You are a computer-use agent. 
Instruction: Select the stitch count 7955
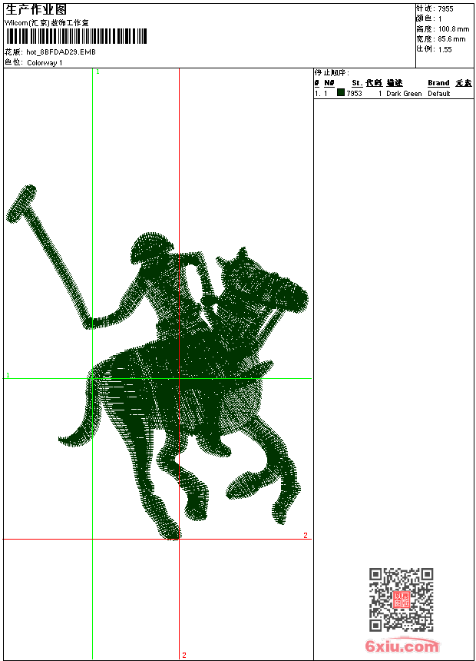click(445, 9)
